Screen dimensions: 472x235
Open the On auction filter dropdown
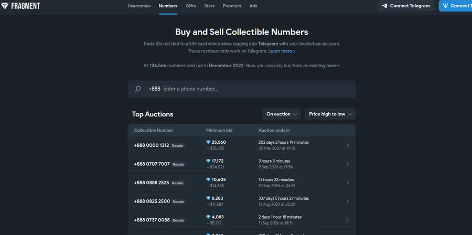282,114
